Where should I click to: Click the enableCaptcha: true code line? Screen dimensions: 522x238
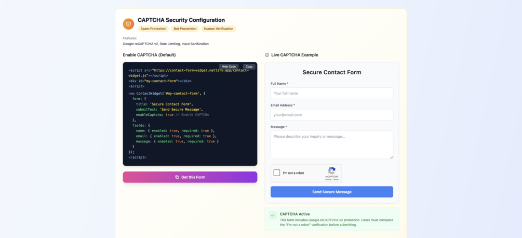(172, 115)
